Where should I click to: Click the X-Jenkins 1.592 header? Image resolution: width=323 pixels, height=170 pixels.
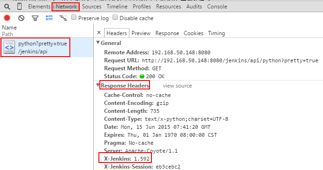click(x=127, y=159)
